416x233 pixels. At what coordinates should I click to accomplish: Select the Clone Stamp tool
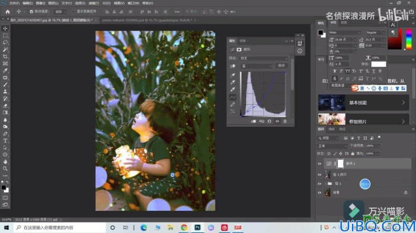pos(5,91)
